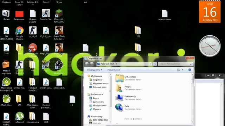This screenshot has width=225, height=126.
Task: Select the КОД file icon
Action: pos(46,116)
